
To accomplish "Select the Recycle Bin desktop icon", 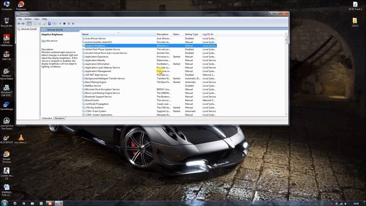I will pos(6,22).
